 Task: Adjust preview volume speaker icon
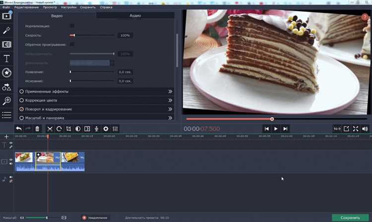(x=365, y=129)
